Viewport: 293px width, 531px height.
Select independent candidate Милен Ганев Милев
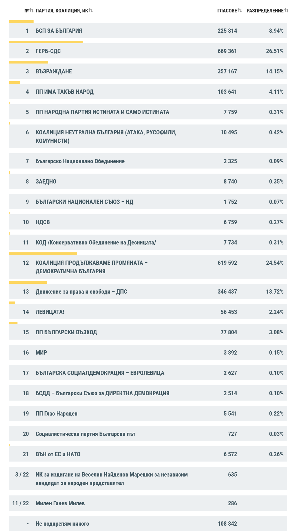tap(60, 503)
